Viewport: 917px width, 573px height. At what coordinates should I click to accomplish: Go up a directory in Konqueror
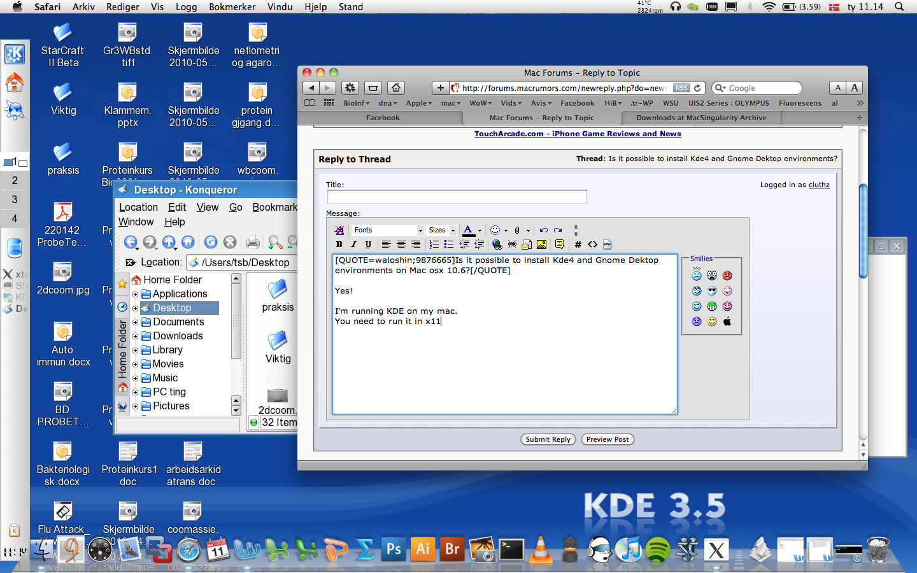169,242
